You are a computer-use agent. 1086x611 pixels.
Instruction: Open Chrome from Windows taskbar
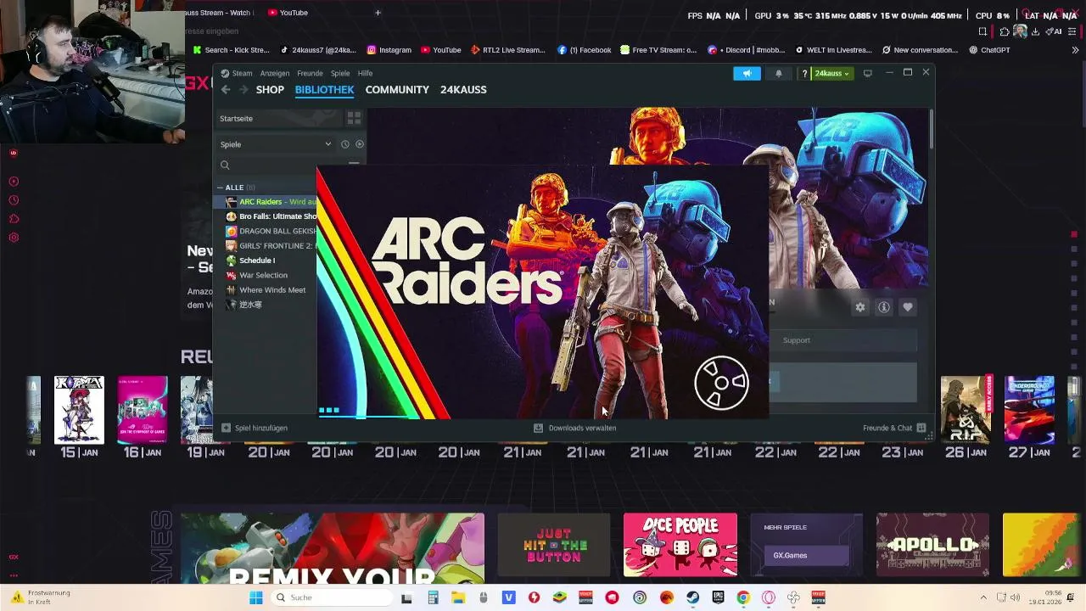tap(743, 597)
